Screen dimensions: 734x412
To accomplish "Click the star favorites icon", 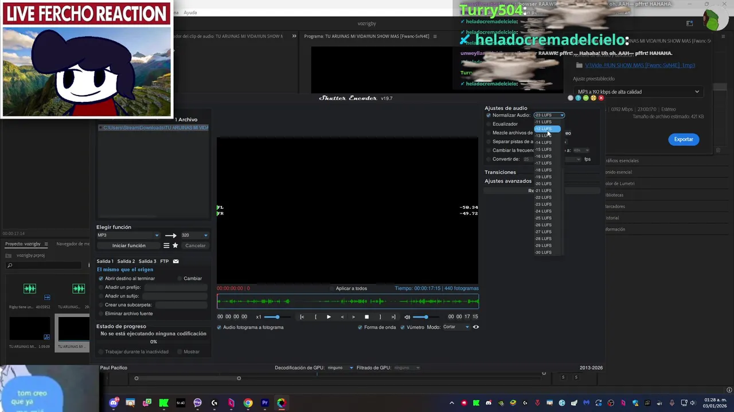I will click(175, 245).
